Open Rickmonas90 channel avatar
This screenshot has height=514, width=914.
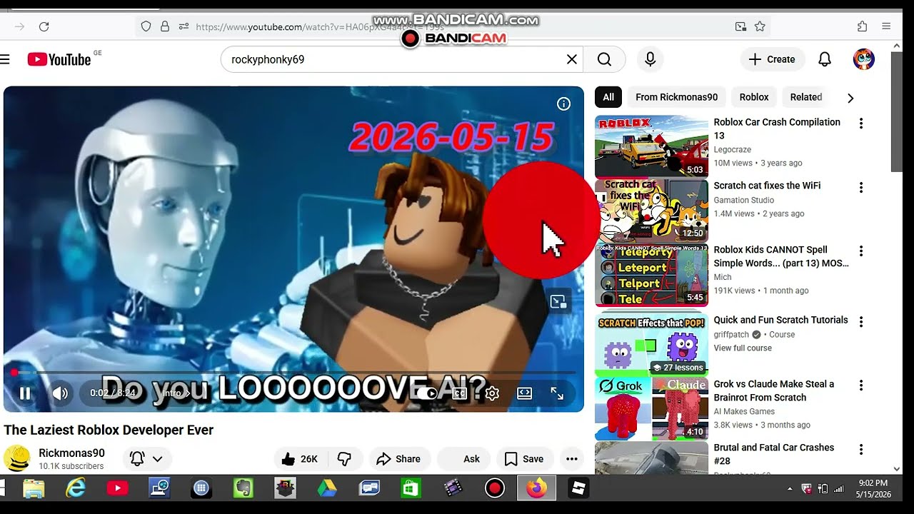(17, 458)
